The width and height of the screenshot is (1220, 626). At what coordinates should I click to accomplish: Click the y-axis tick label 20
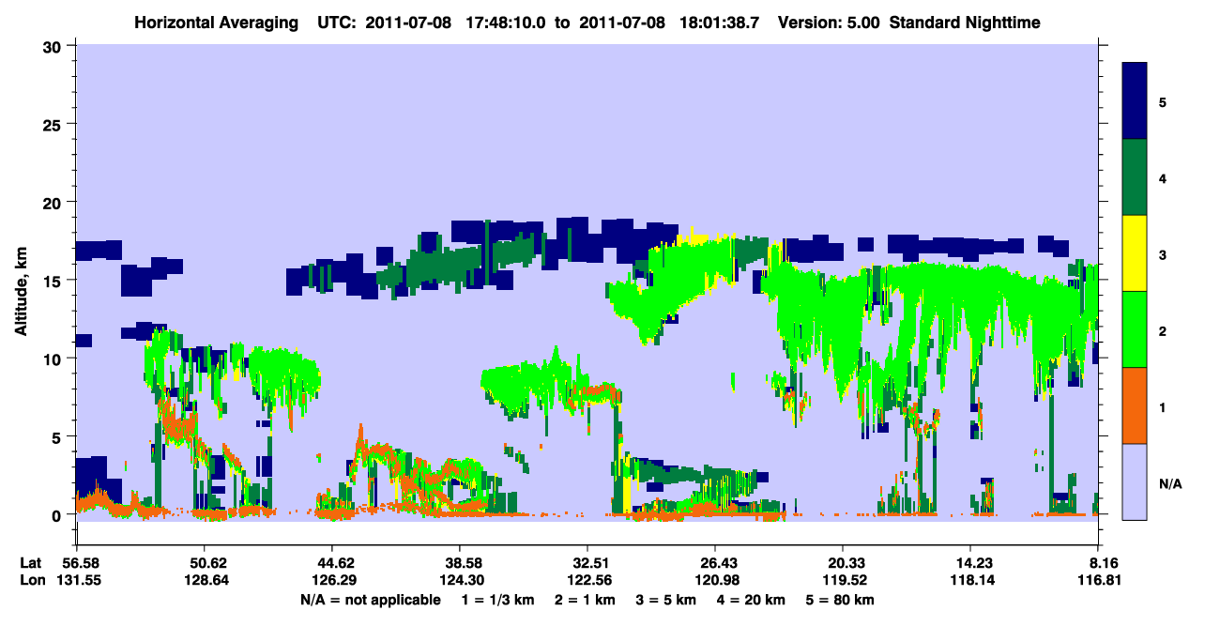(54, 202)
